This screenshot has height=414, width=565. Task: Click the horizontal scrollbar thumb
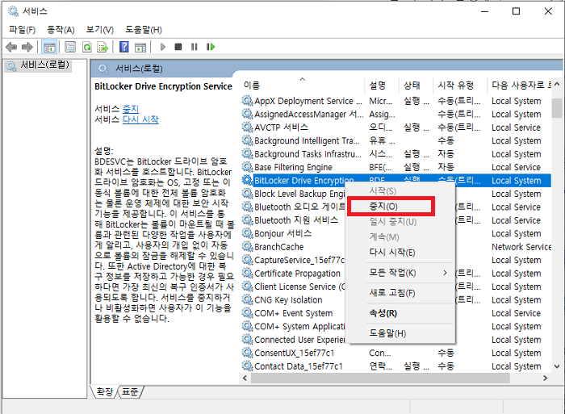point(380,378)
